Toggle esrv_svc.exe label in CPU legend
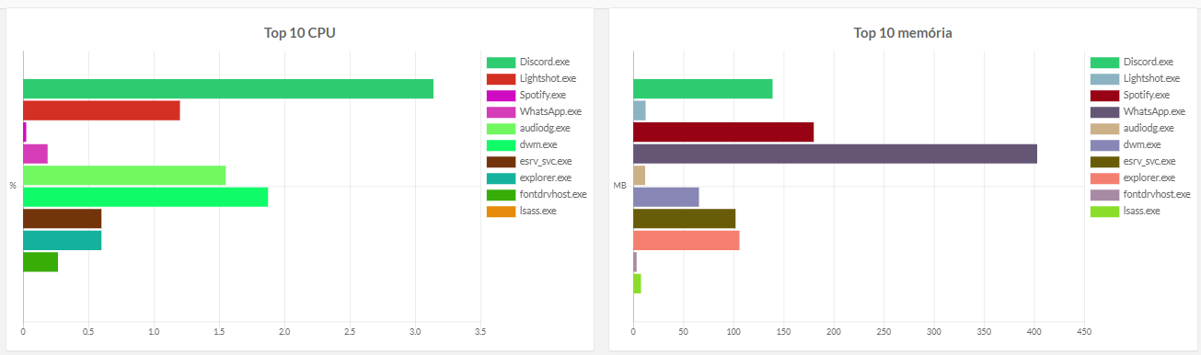 coord(546,161)
